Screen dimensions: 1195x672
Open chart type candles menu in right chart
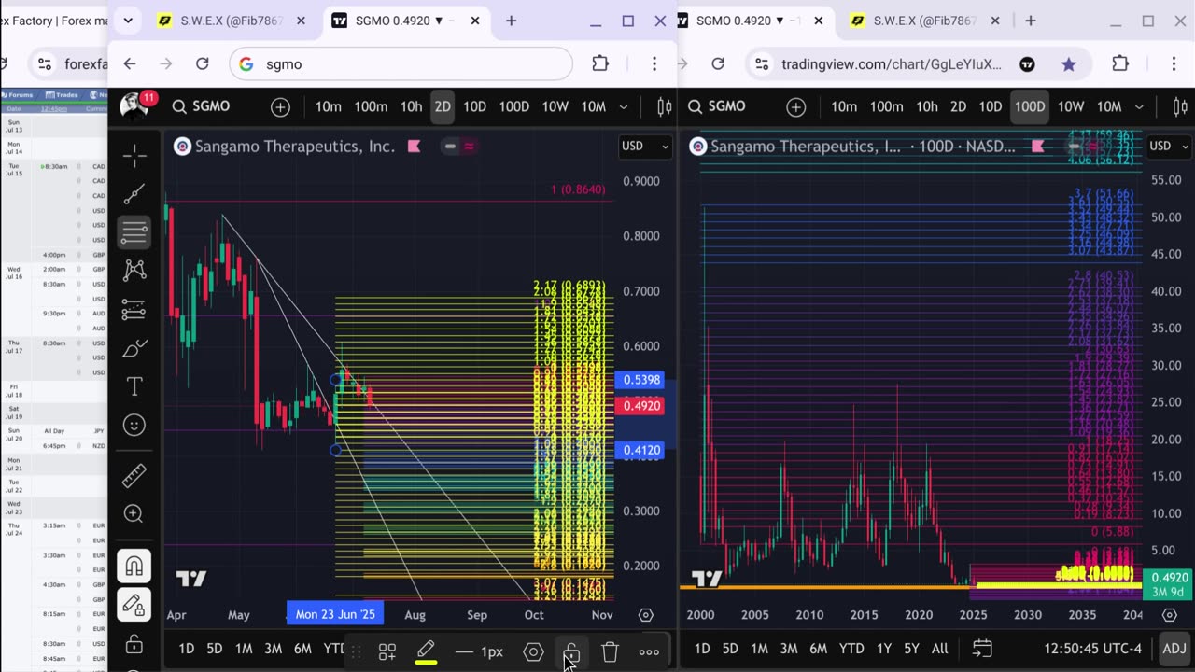pos(1180,106)
